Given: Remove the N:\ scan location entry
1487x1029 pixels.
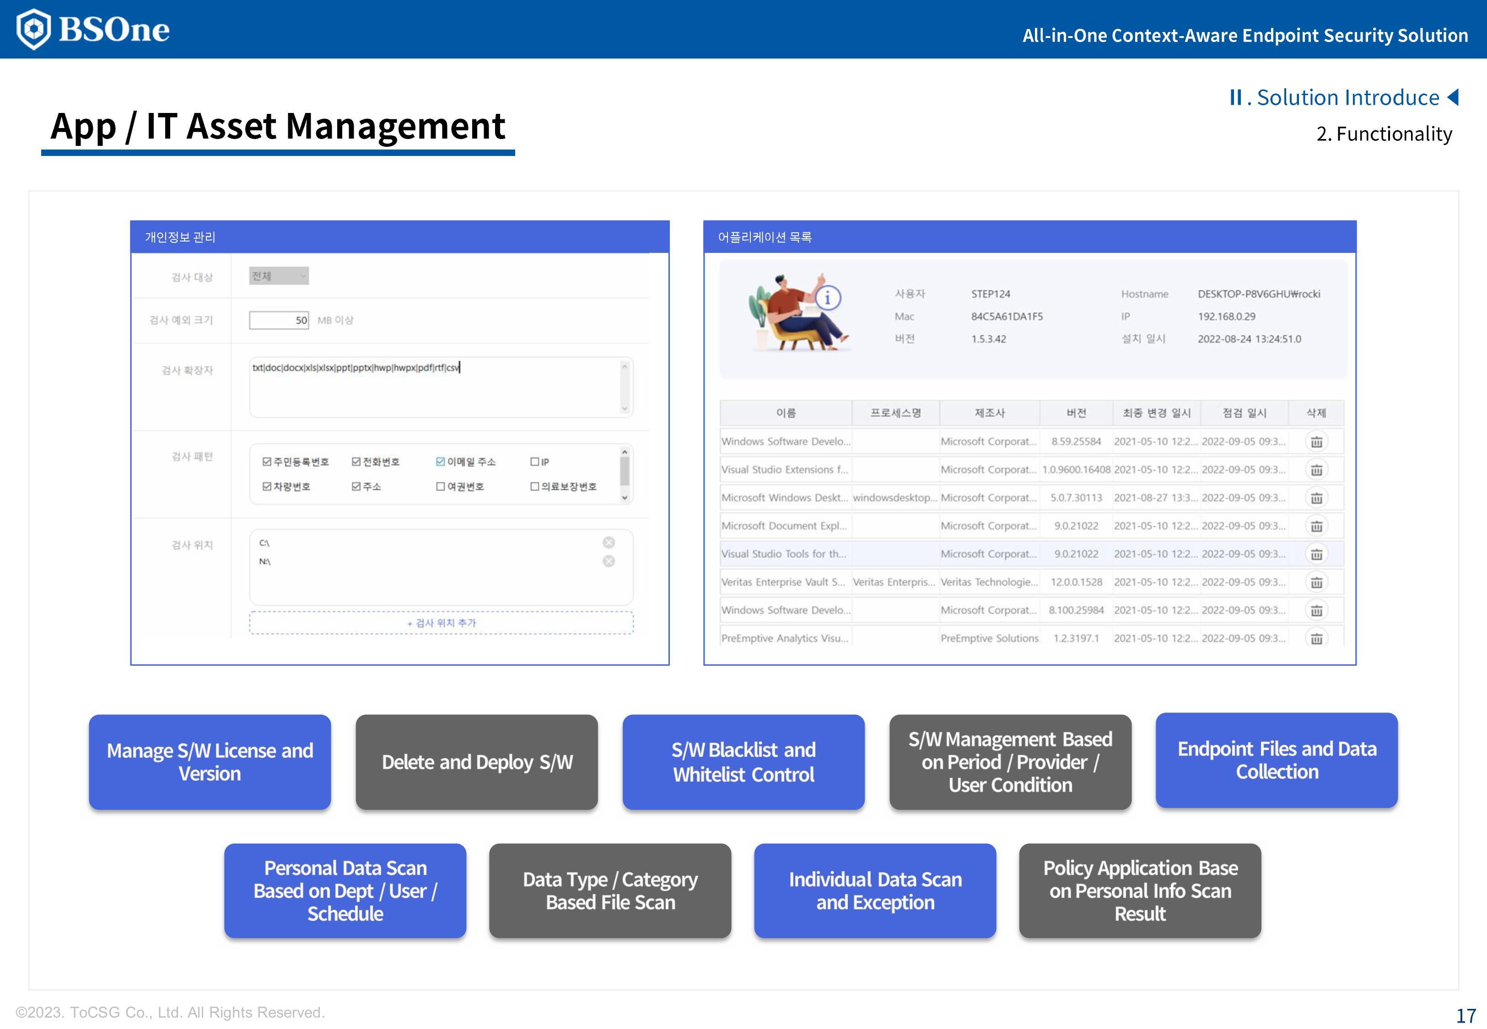Looking at the screenshot, I should 608,561.
